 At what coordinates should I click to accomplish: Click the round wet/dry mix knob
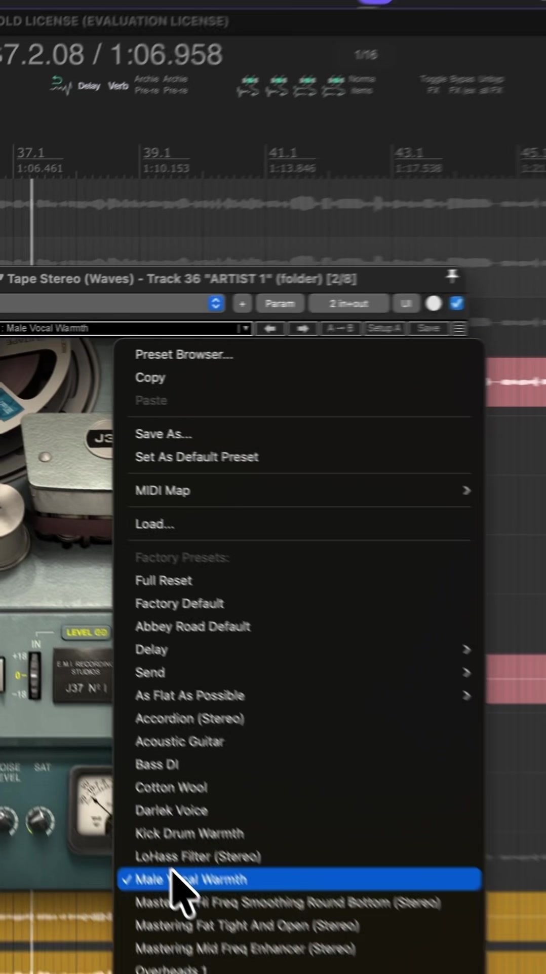coord(434,303)
